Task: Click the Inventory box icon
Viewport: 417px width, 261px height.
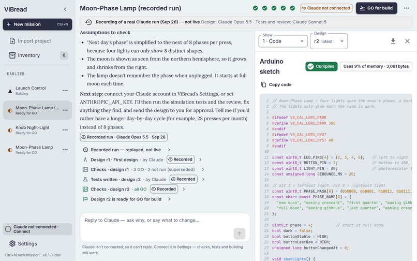Action: [x=12, y=55]
